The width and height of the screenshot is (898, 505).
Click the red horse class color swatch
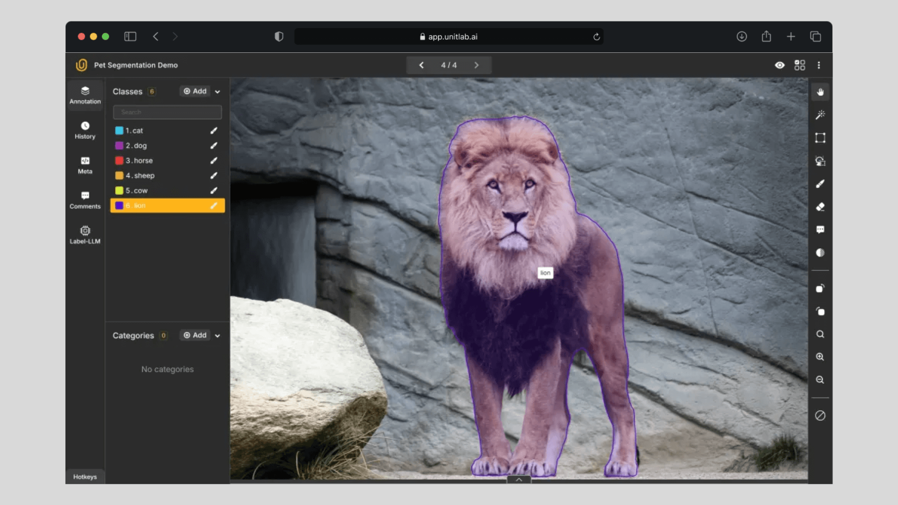pos(119,160)
